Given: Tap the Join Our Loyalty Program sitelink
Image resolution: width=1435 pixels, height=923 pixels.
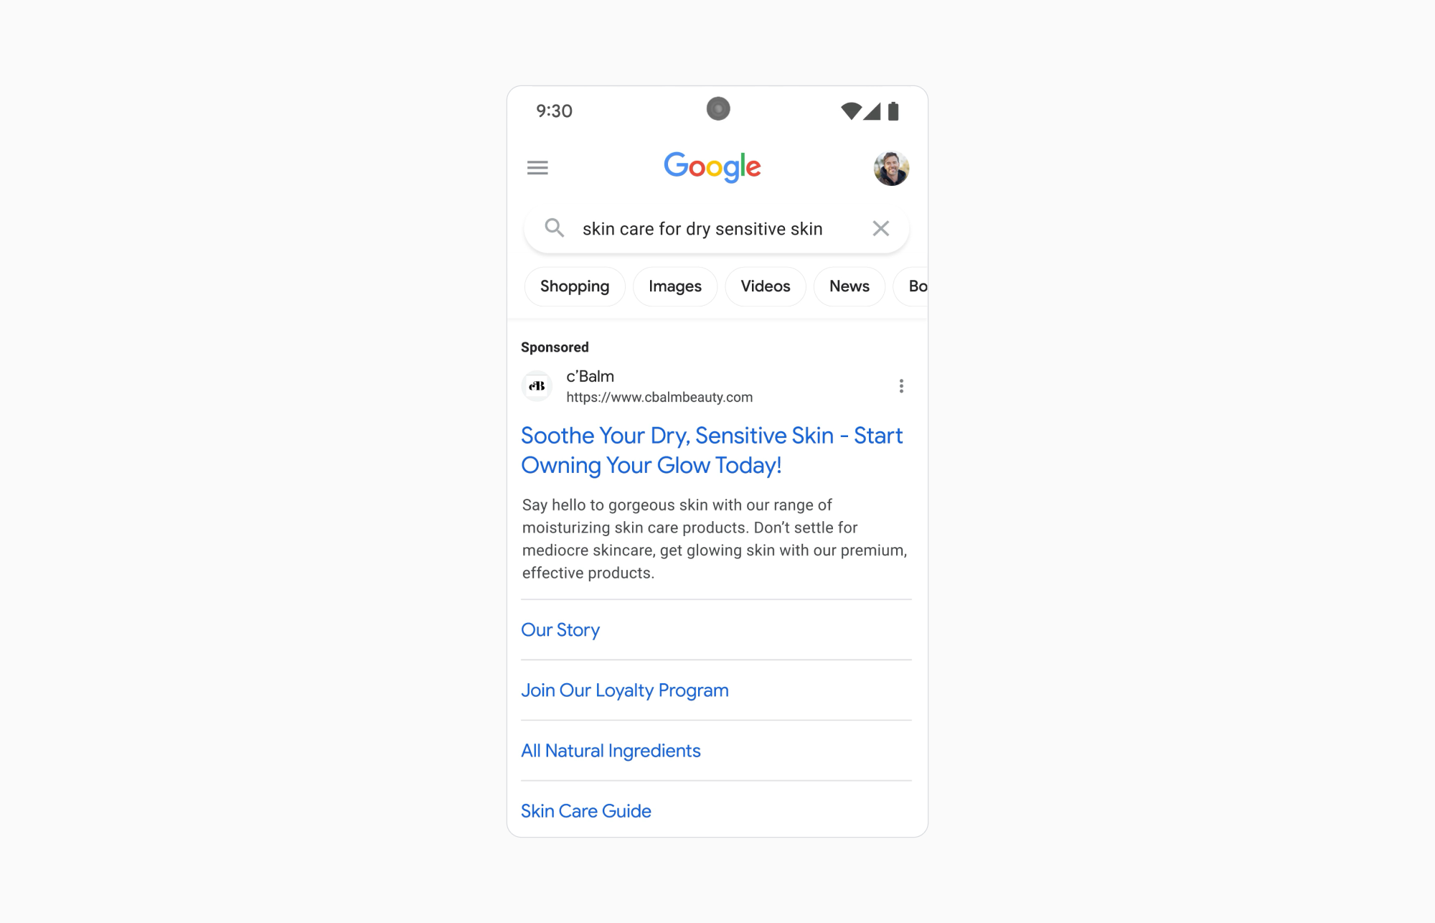Looking at the screenshot, I should coord(626,690).
